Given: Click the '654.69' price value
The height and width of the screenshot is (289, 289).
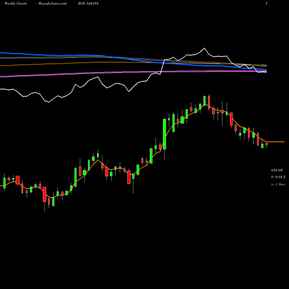Looking at the screenshot, I should click(277, 170).
